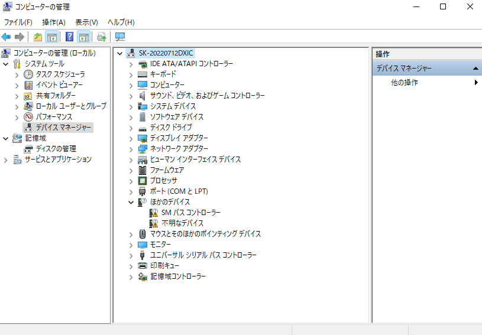Image resolution: width=482 pixels, height=335 pixels.
Task: Expand the 共有フォルダー node
Action: point(17,96)
